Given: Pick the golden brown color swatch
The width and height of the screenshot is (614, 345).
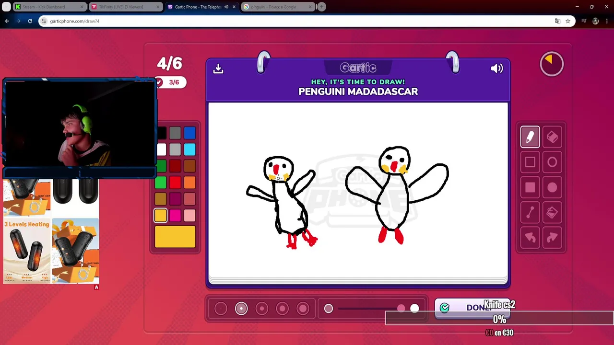Looking at the screenshot, I should pos(161,199).
